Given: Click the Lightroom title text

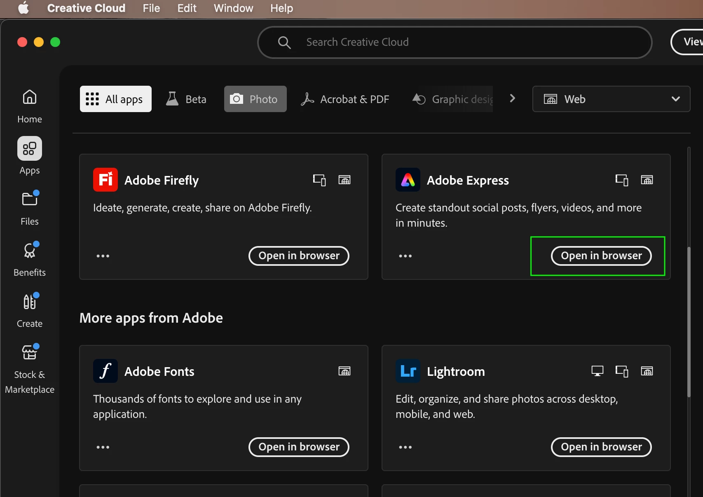Looking at the screenshot, I should [x=456, y=371].
